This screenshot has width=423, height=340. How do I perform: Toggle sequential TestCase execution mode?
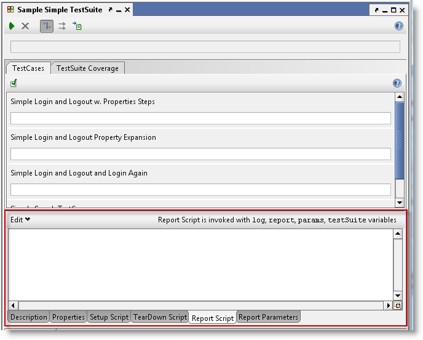coord(47,26)
